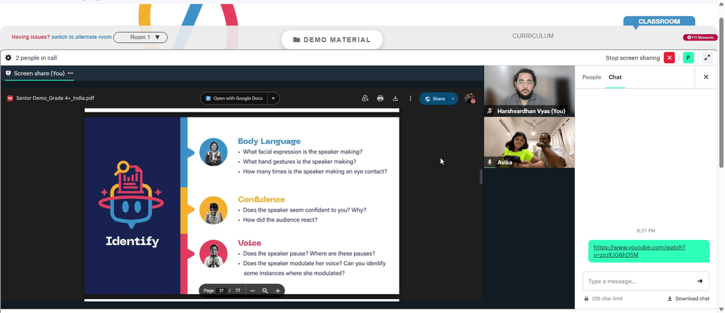Select the Classroom tab

point(659,21)
